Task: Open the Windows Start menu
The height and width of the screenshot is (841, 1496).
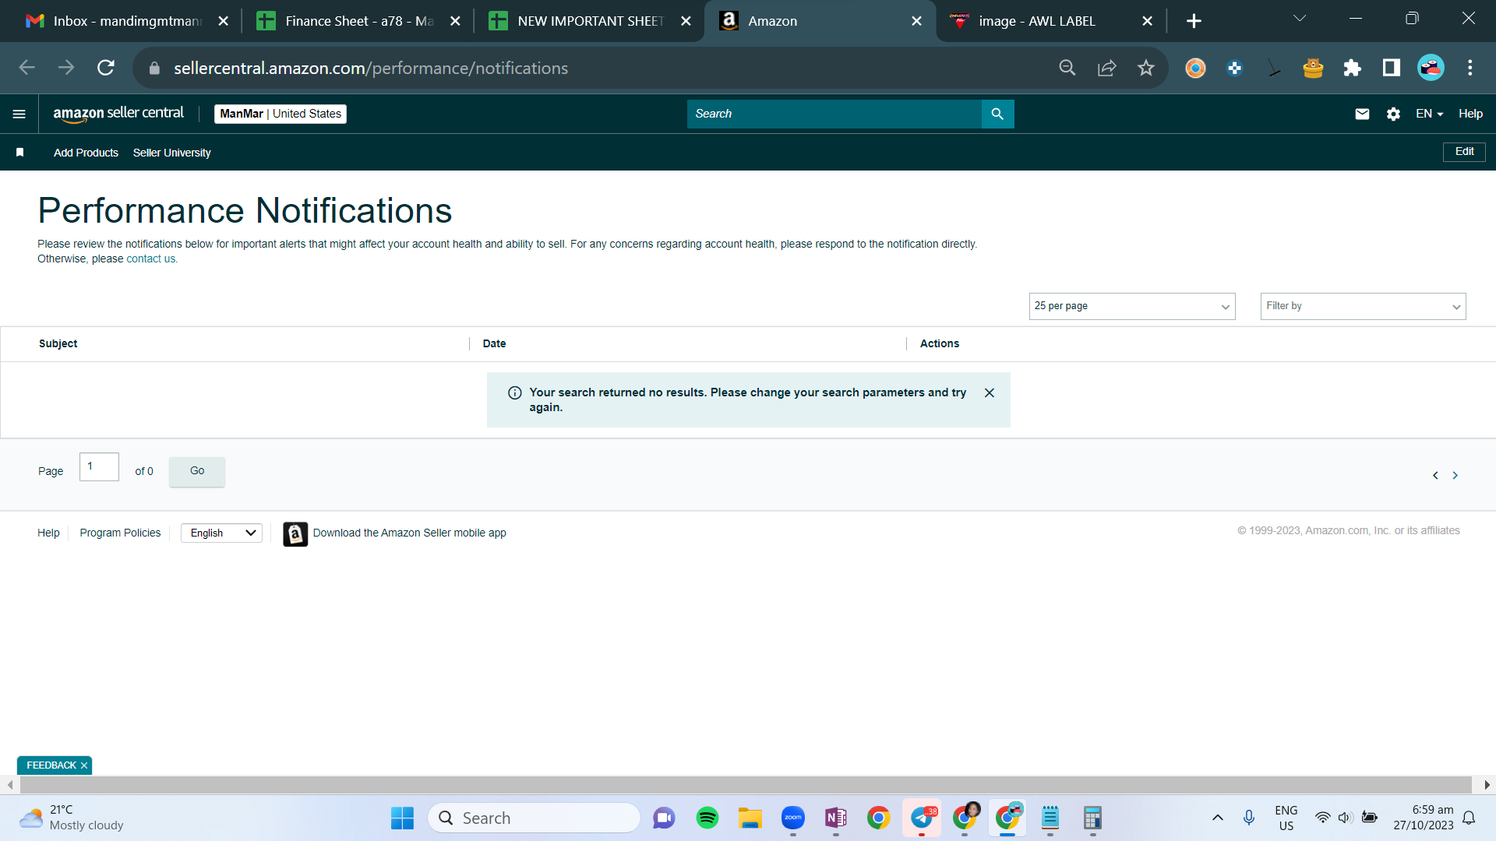Action: (x=402, y=818)
